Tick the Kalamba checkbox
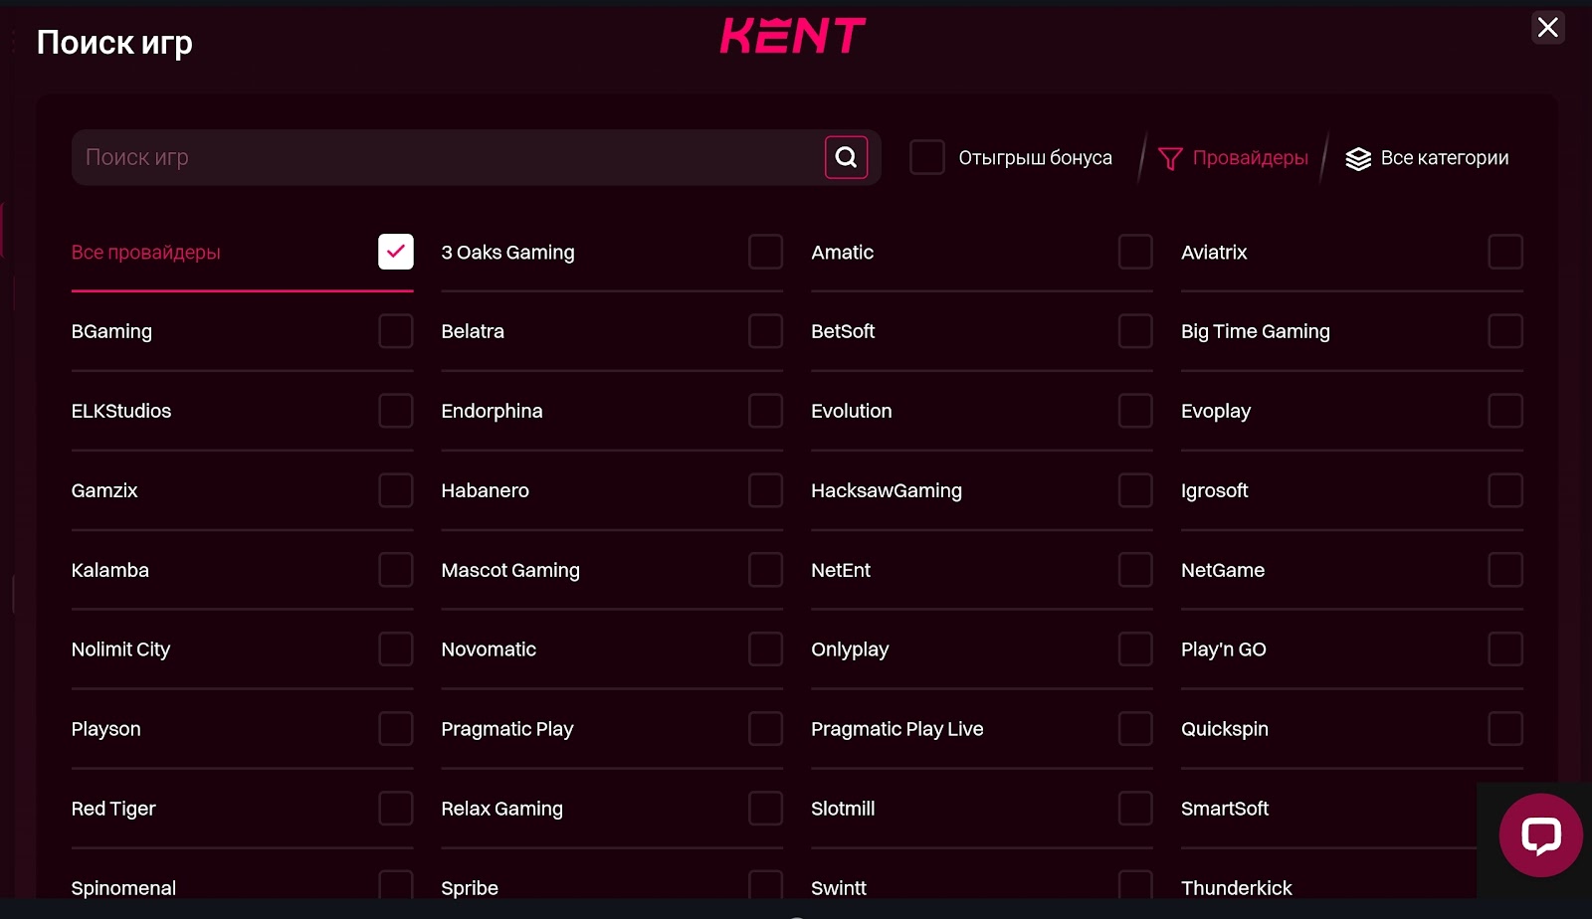Image resolution: width=1592 pixels, height=919 pixels. [396, 570]
